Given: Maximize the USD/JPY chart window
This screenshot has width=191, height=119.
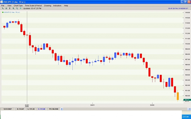Looking at the screenshot, I should point(185,2).
